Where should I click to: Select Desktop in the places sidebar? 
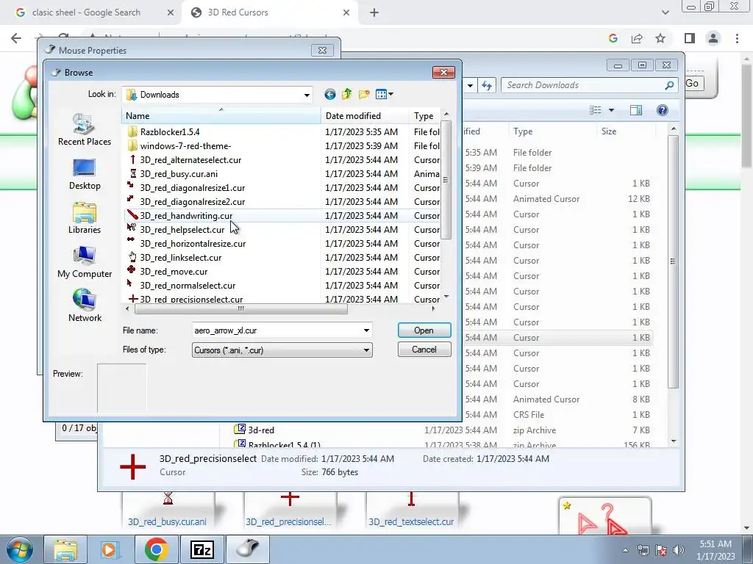pyautogui.click(x=85, y=174)
